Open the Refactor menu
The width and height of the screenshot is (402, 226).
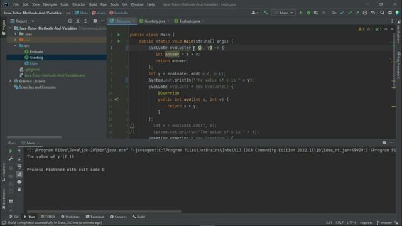pyautogui.click(x=79, y=4)
